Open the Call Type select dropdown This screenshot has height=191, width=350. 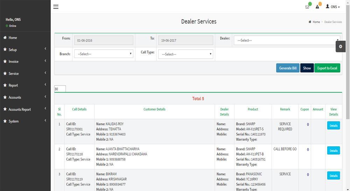click(185, 54)
